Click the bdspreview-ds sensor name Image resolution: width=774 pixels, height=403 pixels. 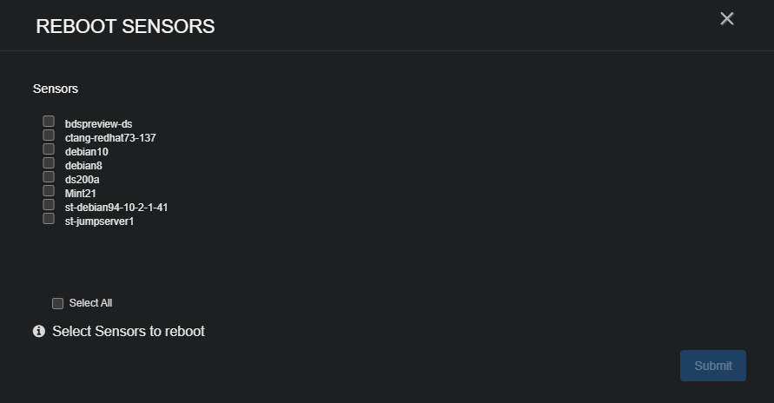tap(98, 124)
